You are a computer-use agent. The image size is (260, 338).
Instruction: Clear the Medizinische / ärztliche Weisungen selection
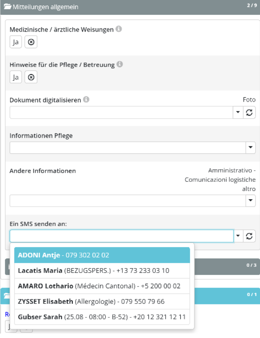point(31,42)
